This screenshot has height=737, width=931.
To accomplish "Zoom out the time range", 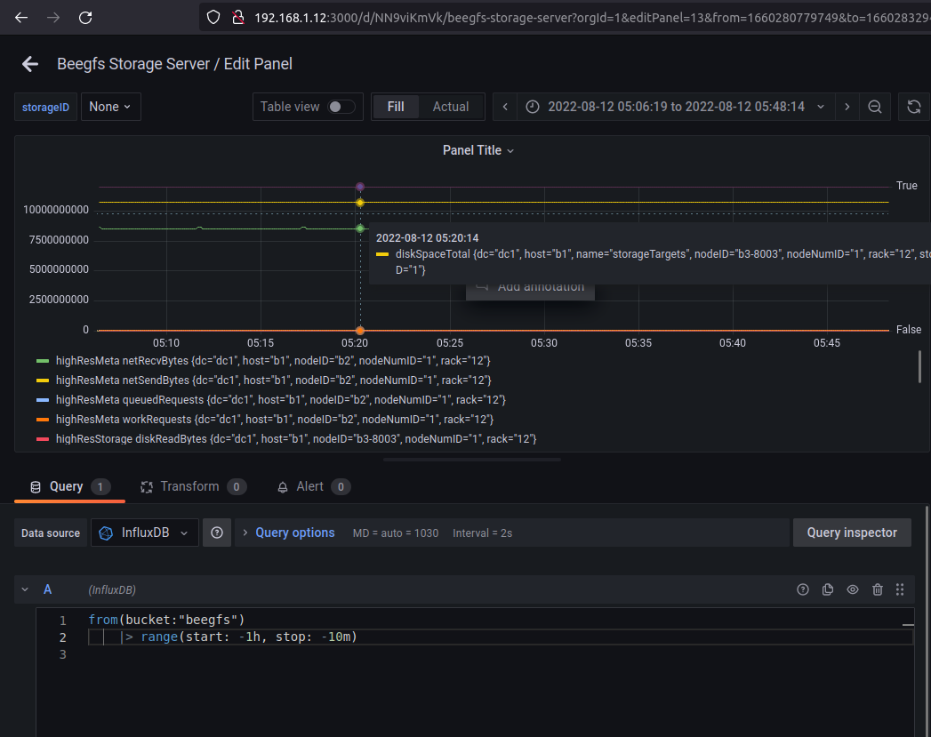I will (875, 107).
